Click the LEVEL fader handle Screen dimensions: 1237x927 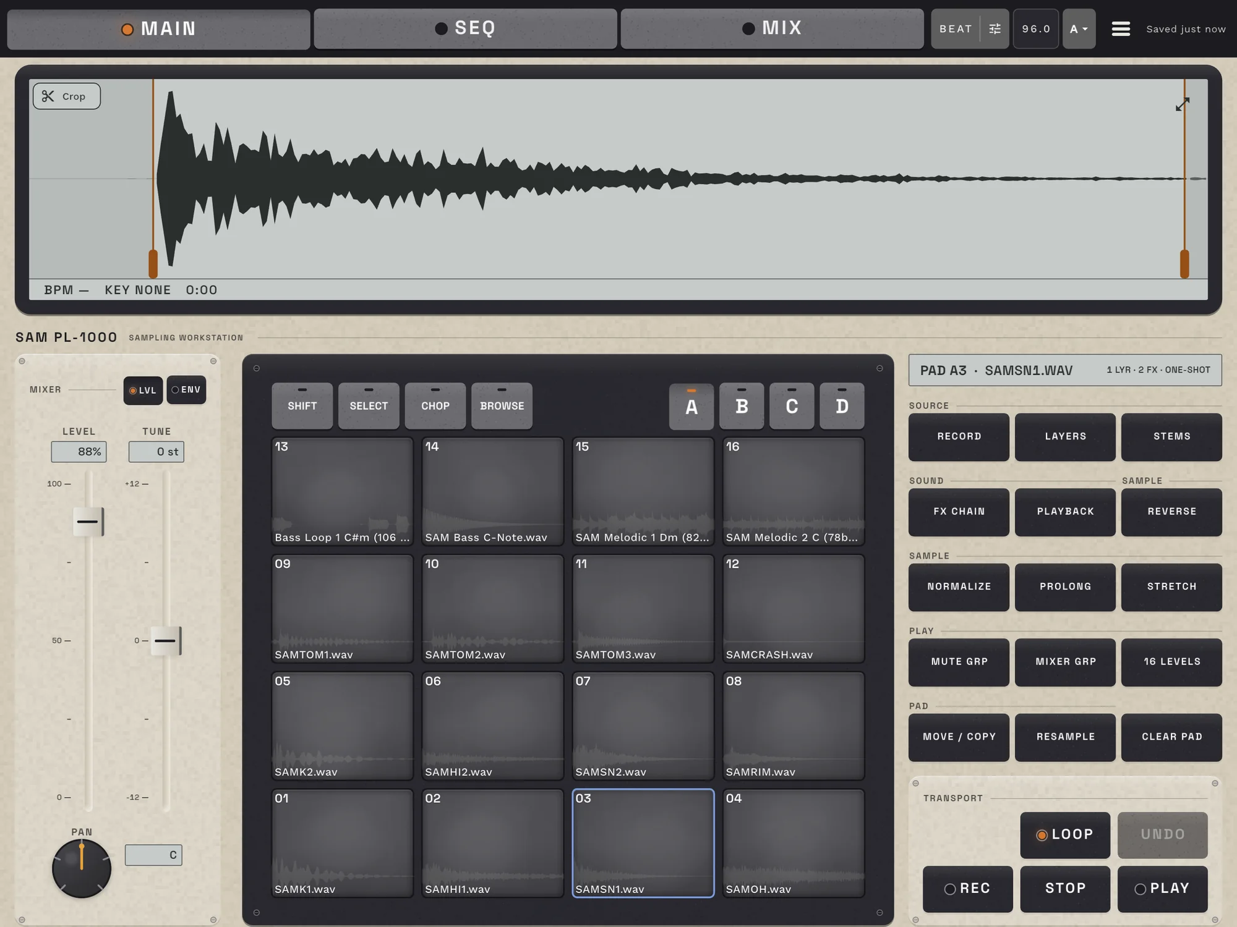click(x=88, y=522)
